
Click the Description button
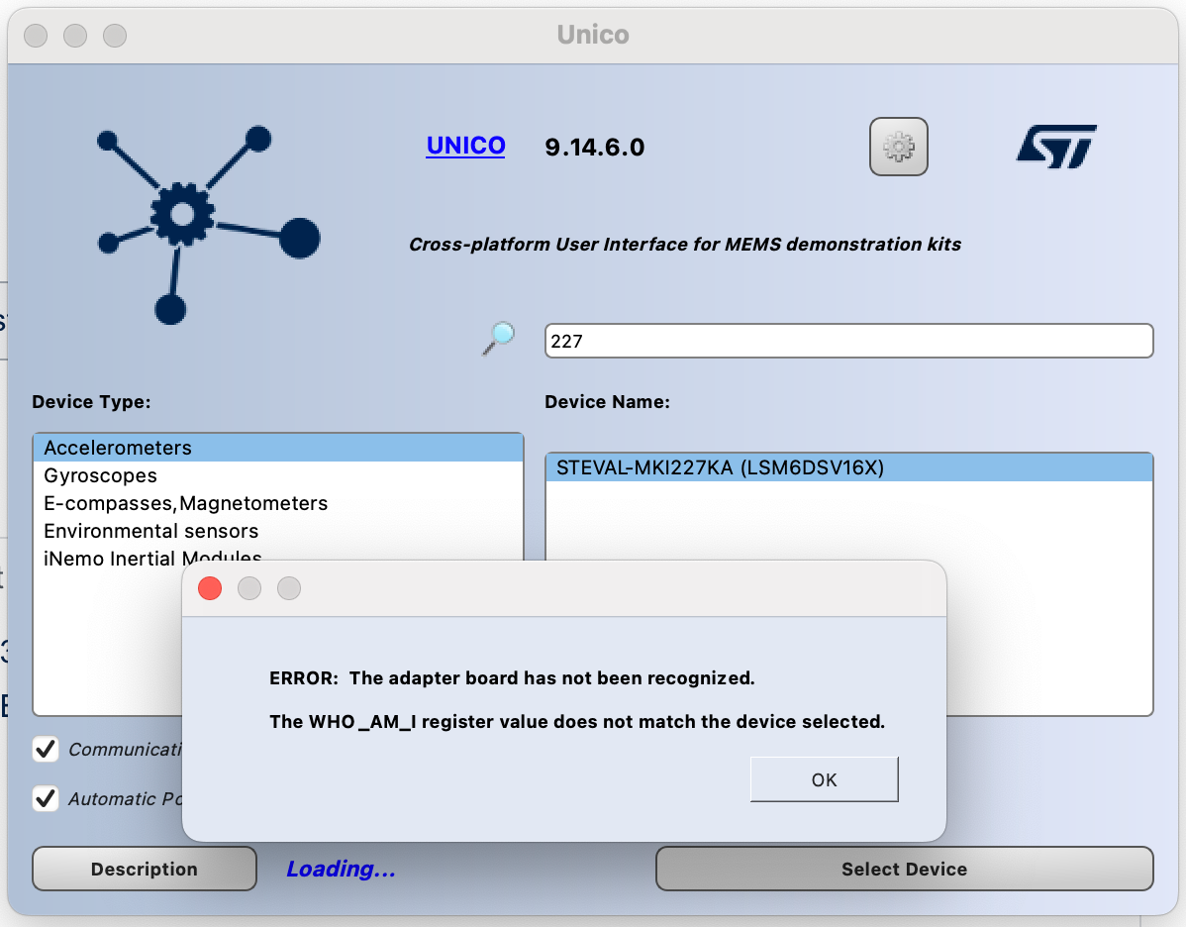click(144, 869)
